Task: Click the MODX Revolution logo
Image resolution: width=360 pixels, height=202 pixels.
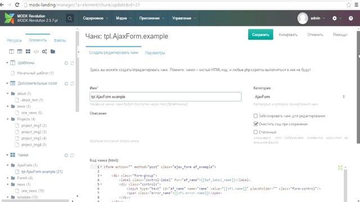Action: pos(10,18)
